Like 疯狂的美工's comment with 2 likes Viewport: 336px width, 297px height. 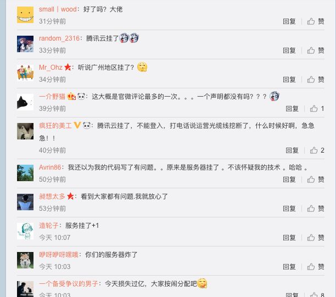point(317,150)
